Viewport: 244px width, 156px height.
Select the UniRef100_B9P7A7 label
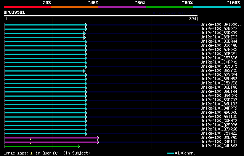click(219, 100)
